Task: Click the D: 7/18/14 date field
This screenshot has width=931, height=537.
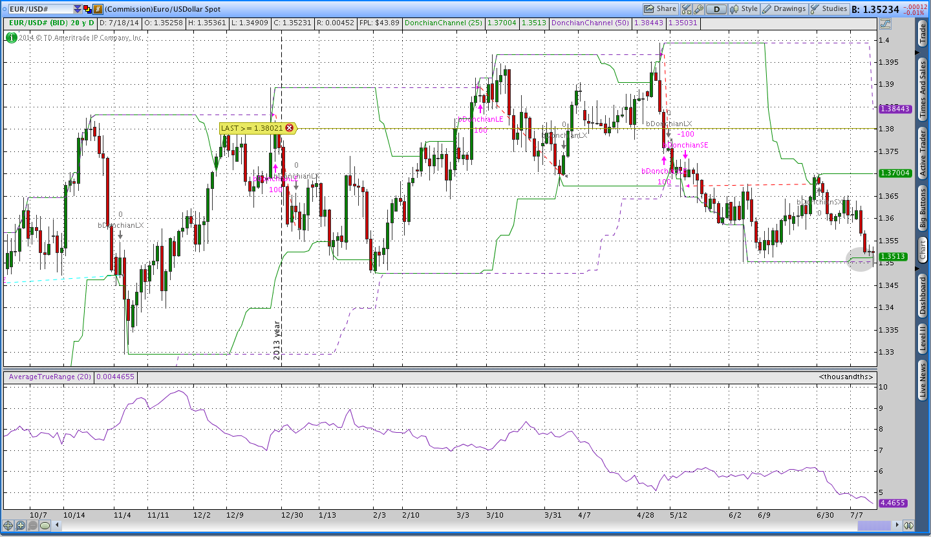Action: 118,23
